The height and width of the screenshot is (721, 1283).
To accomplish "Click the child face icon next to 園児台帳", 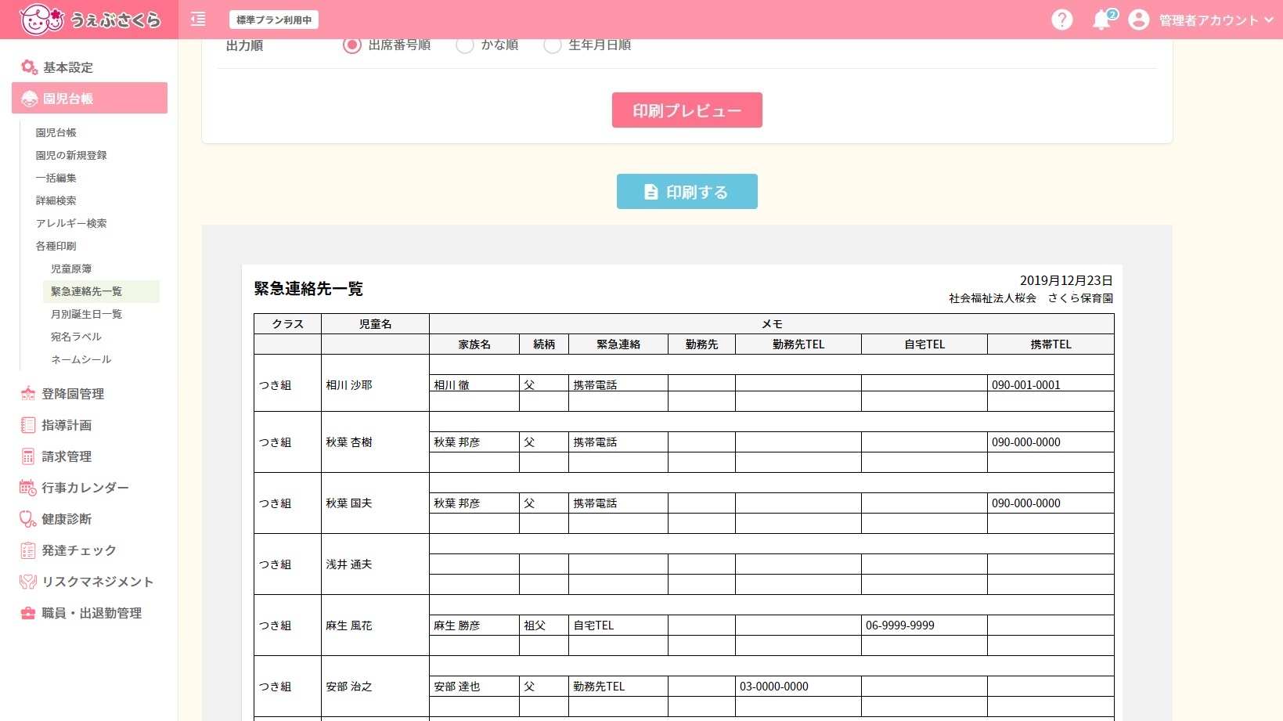I will tap(30, 99).
